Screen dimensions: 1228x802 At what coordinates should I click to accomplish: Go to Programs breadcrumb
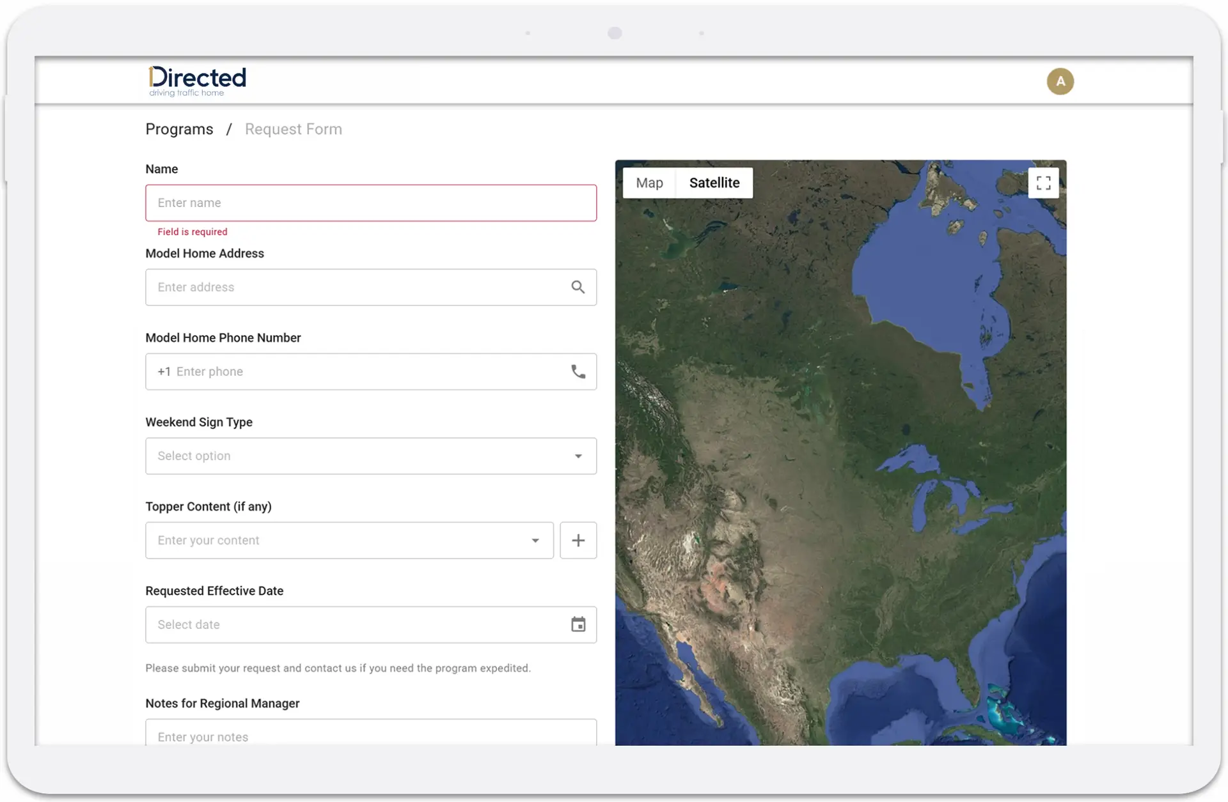coord(179,129)
